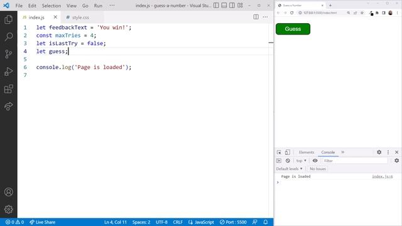Open the Explorer view in activity bar
Viewport: 402px width, 226px height.
click(8, 19)
